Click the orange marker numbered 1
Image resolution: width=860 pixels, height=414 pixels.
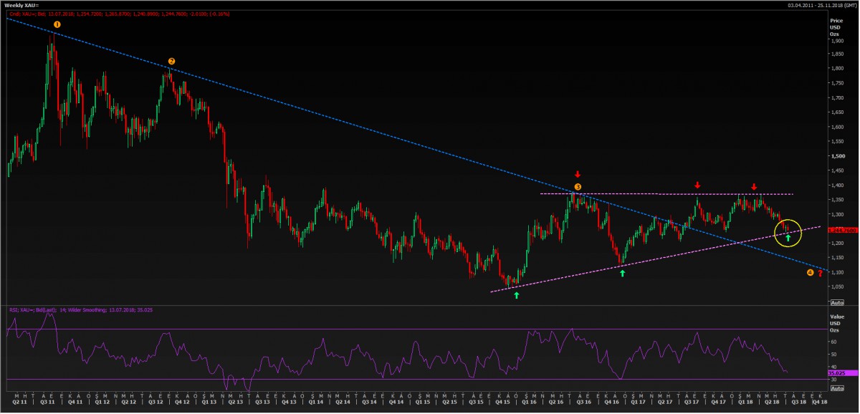click(57, 24)
